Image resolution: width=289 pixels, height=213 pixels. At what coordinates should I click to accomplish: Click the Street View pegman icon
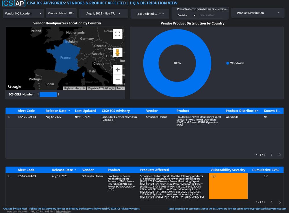tap(117, 52)
